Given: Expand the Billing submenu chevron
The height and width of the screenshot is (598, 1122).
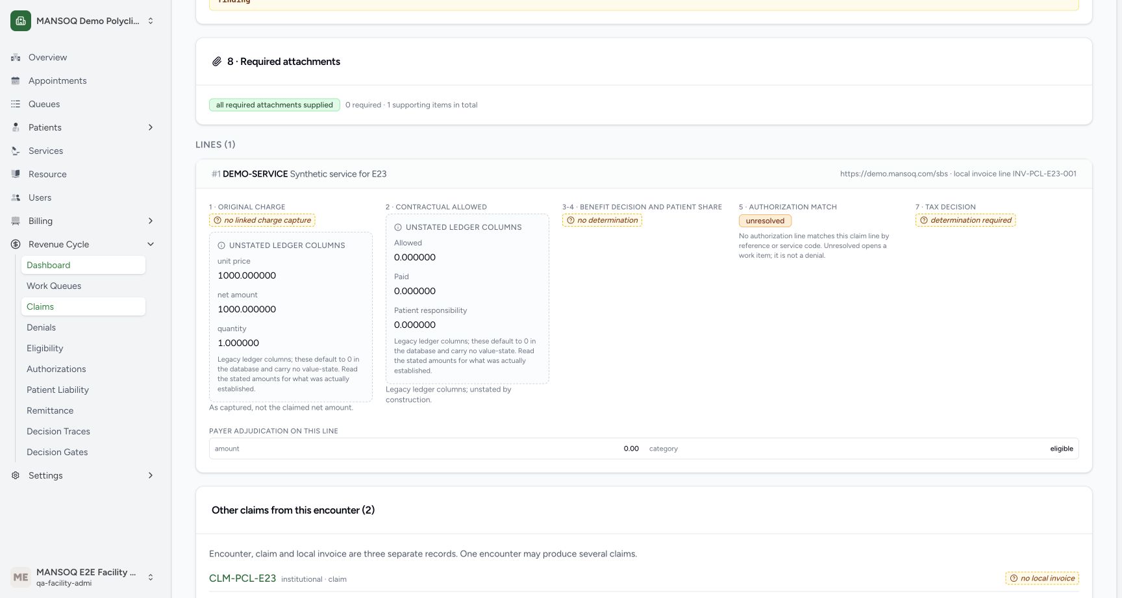Looking at the screenshot, I should tap(151, 221).
